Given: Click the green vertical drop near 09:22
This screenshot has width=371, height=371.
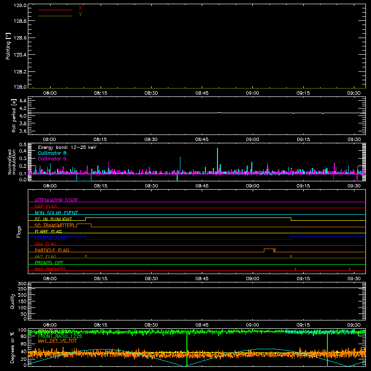Looking at the screenshot, I should pyautogui.click(x=327, y=349).
